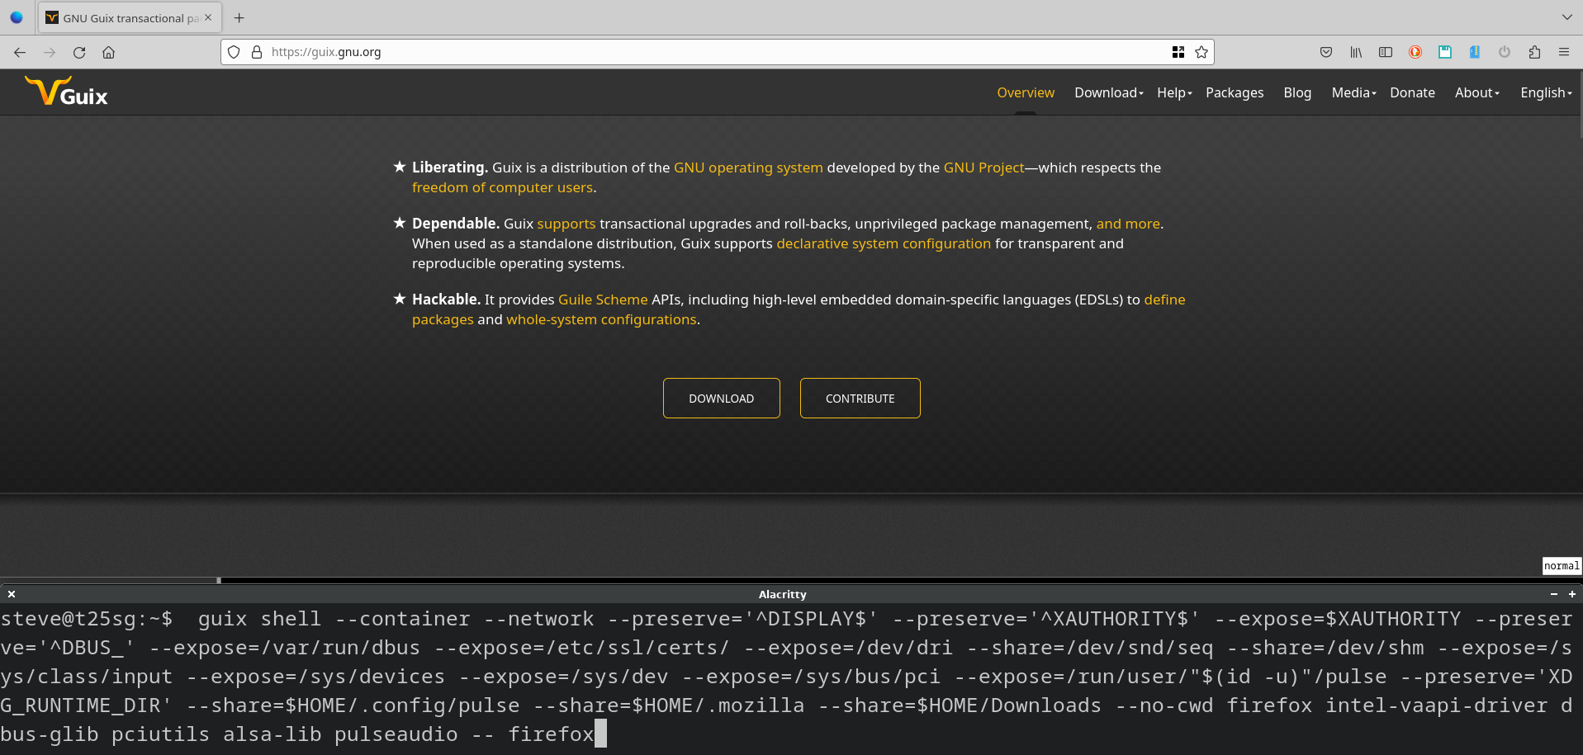The image size is (1583, 755).
Task: Open the Blog page
Action: [x=1297, y=92]
